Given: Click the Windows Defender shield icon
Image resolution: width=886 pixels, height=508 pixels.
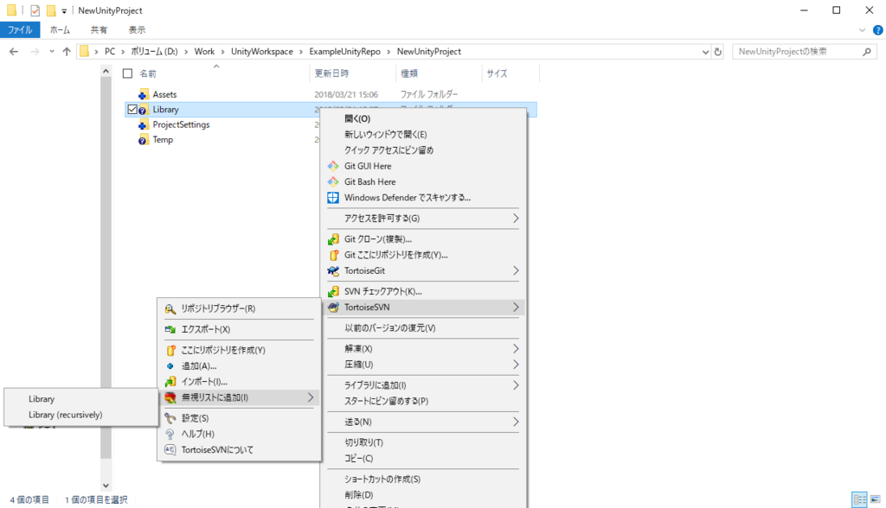Looking at the screenshot, I should tap(333, 198).
